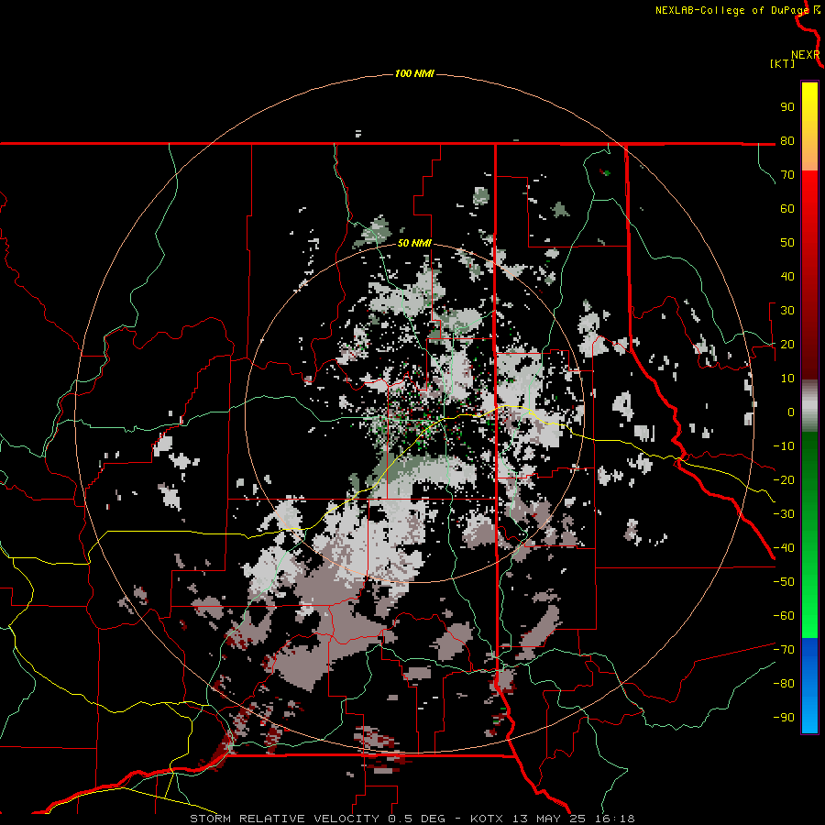Click the 50 value on the velocity scale
The image size is (825, 825).
click(x=787, y=243)
